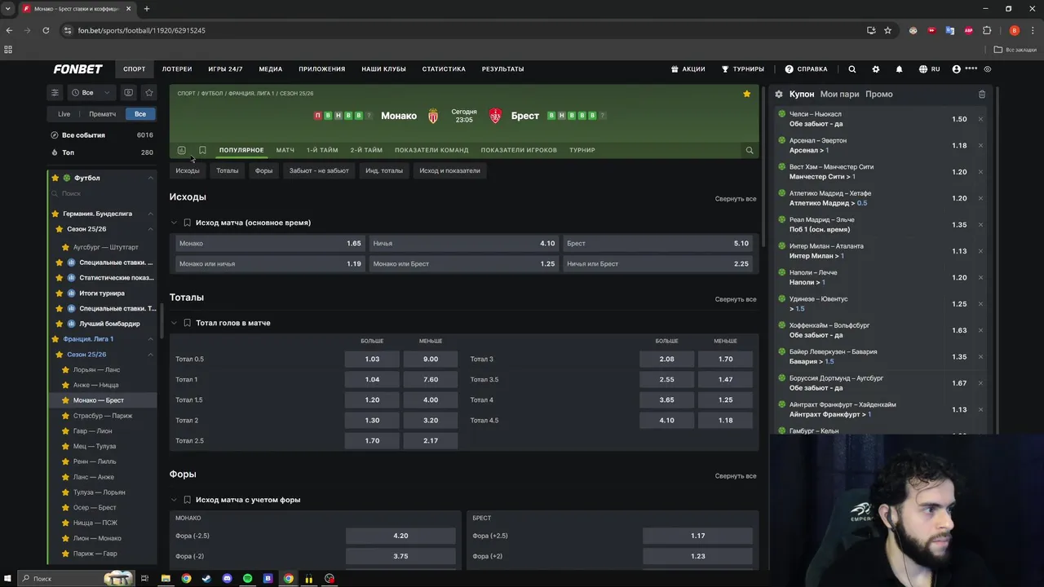This screenshot has height=587, width=1044.
Task: Remove Арсенал – Эвертон bet from coupon
Action: pyautogui.click(x=980, y=145)
